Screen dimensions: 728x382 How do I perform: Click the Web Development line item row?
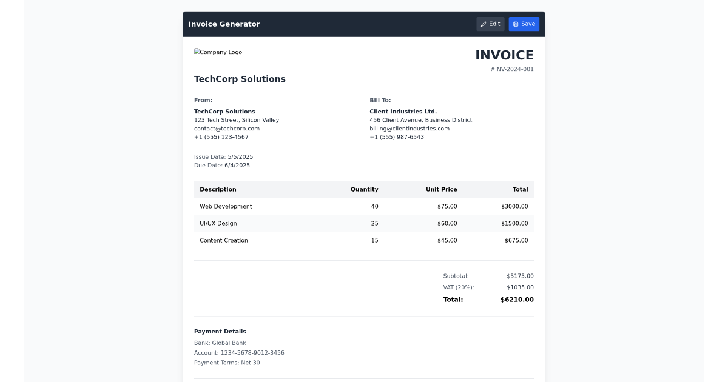point(363,206)
